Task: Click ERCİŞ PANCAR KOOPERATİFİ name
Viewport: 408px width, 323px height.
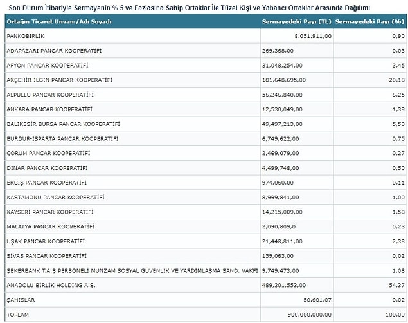Action: pyautogui.click(x=46, y=182)
